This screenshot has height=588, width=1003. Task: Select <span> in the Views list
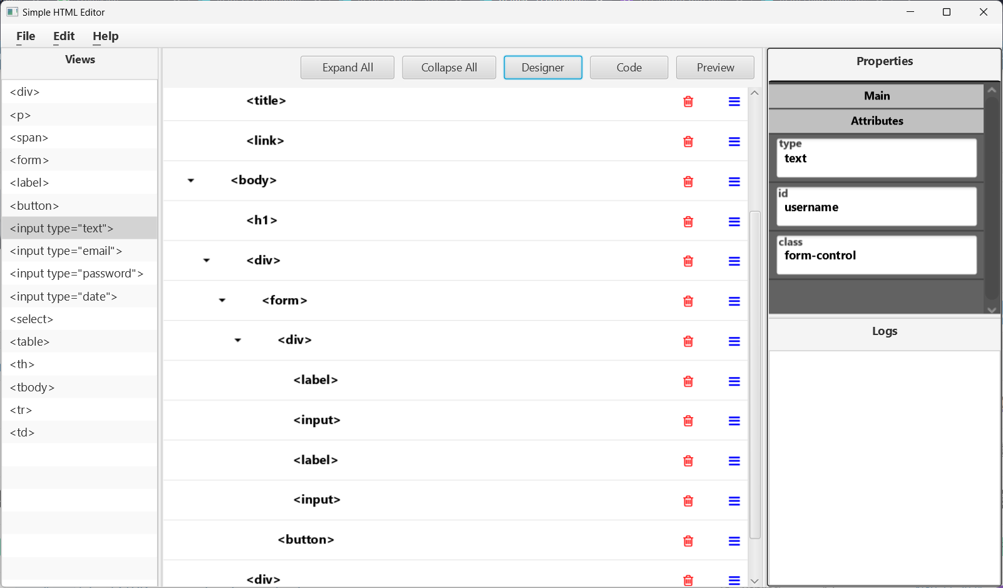coord(80,138)
